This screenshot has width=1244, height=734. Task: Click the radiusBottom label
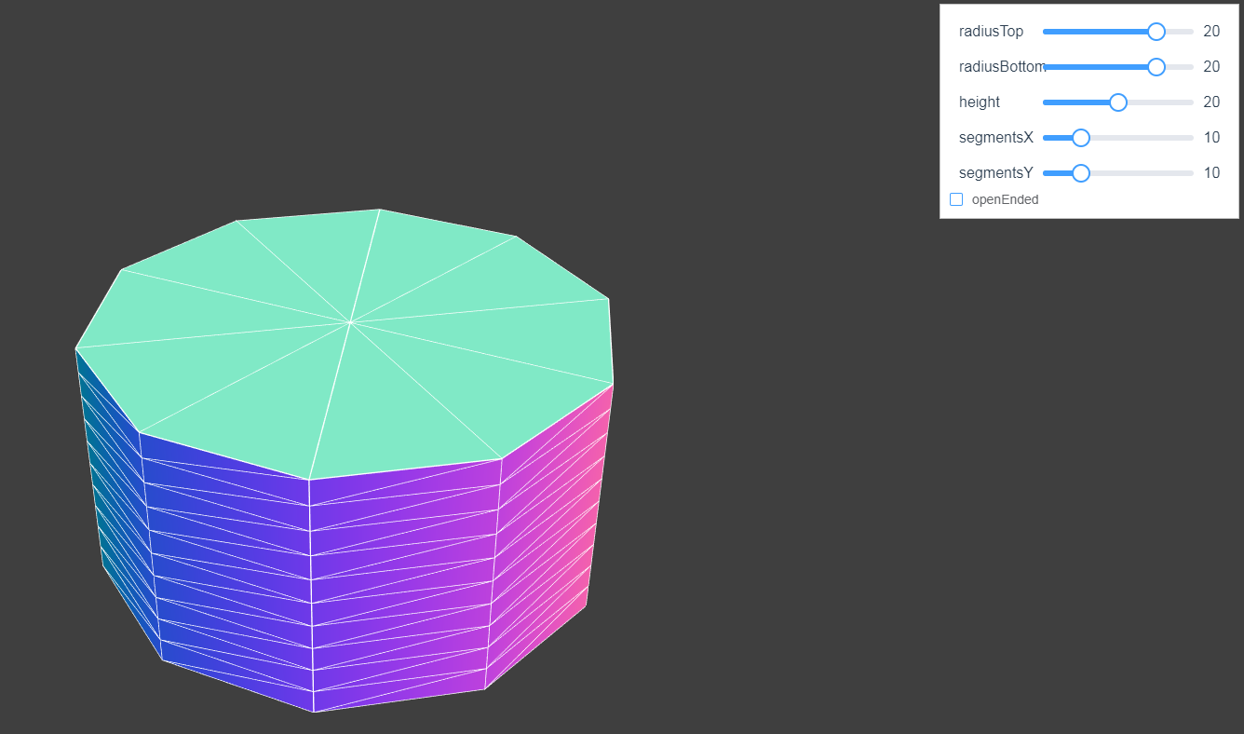point(1003,66)
